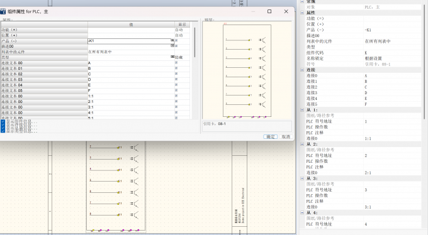
Task: Click the 1:1 value under 从 1:
Action: [368, 138]
